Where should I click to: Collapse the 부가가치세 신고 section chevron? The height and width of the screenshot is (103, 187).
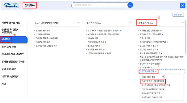131,23
